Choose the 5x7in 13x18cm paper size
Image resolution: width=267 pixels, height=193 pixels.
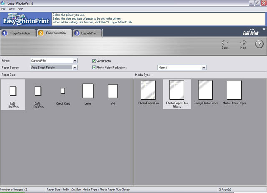coord(38,90)
